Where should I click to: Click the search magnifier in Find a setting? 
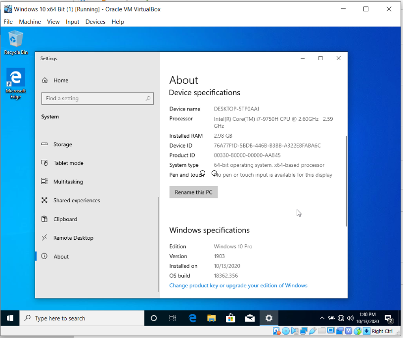(x=148, y=99)
